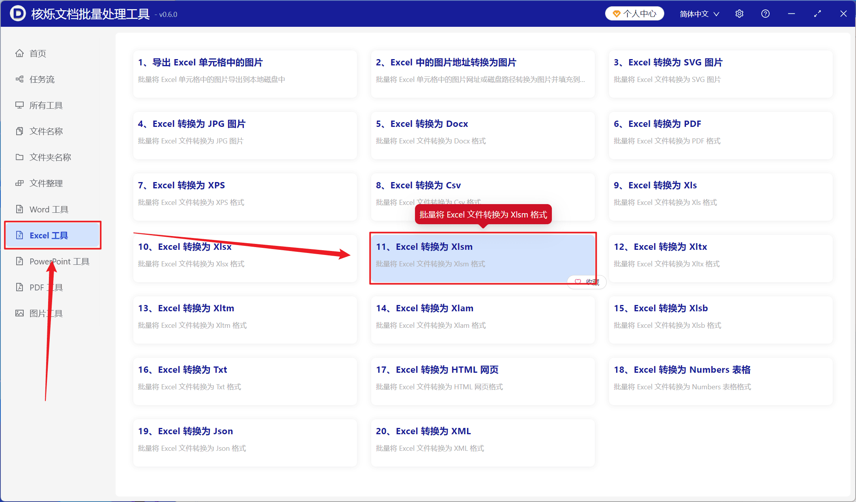Select the Excel 工具 menu item
The width and height of the screenshot is (856, 502).
pyautogui.click(x=53, y=235)
